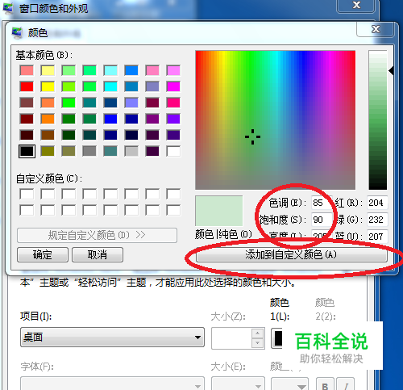
Task: Select the teal swatch in the third row
Action: (89, 103)
